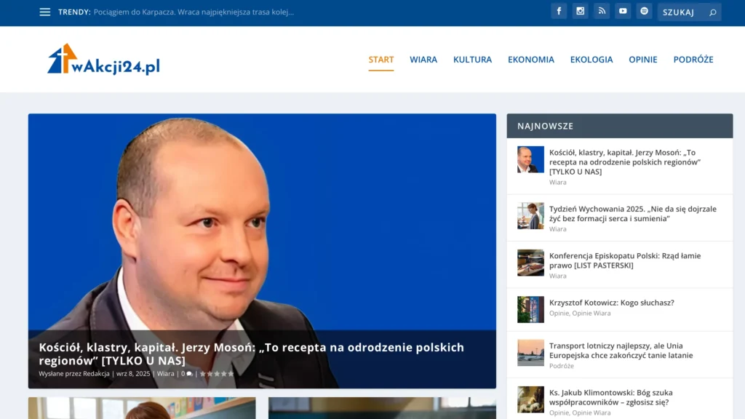The width and height of the screenshot is (745, 419).
Task: Rate featured article using star rating
Action: pos(217,374)
